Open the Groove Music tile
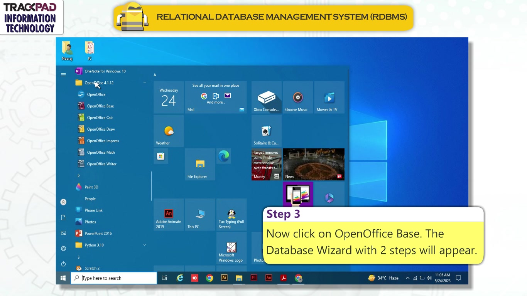Viewport: 527px width, 296px height. tap(298, 98)
